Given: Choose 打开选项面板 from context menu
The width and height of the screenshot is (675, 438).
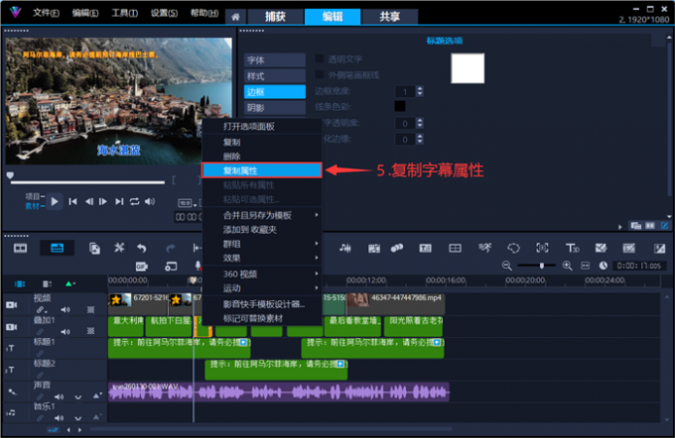Looking at the screenshot, I should click(262, 127).
